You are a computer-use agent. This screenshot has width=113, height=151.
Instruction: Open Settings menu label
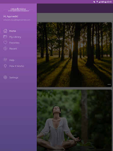14,78
